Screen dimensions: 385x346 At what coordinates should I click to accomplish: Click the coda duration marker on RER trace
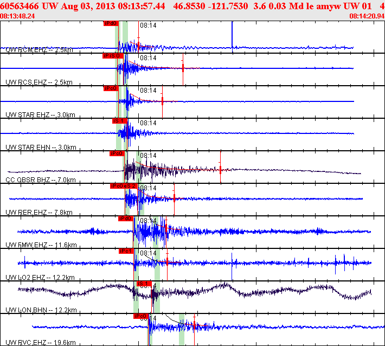[174, 198]
